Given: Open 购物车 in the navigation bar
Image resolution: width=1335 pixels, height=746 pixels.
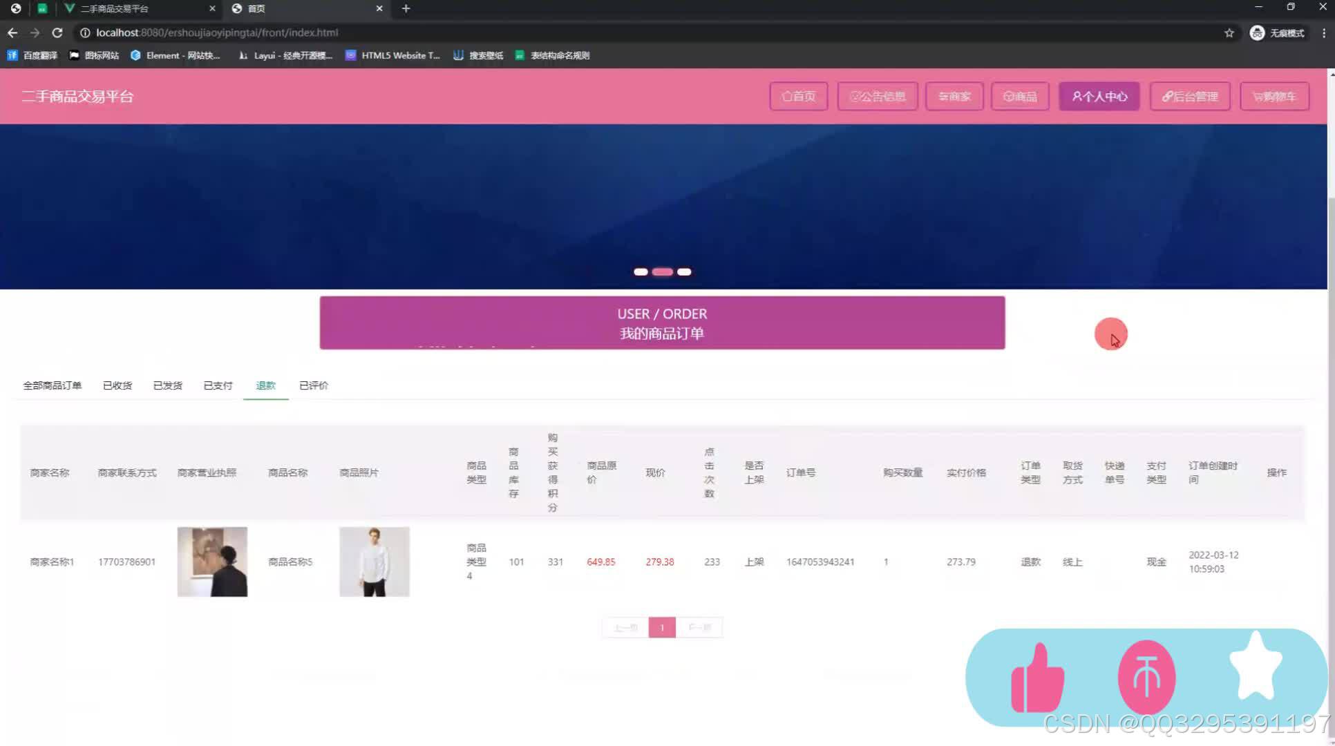Looking at the screenshot, I should point(1275,97).
